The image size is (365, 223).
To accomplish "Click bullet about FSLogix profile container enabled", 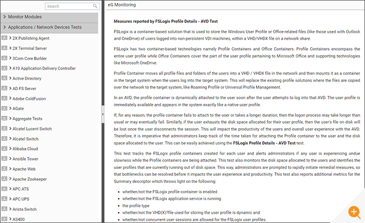I will 170,192.
